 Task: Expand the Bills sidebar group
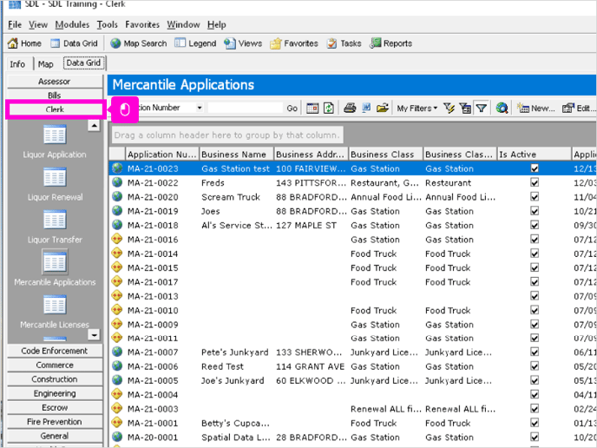[55, 95]
